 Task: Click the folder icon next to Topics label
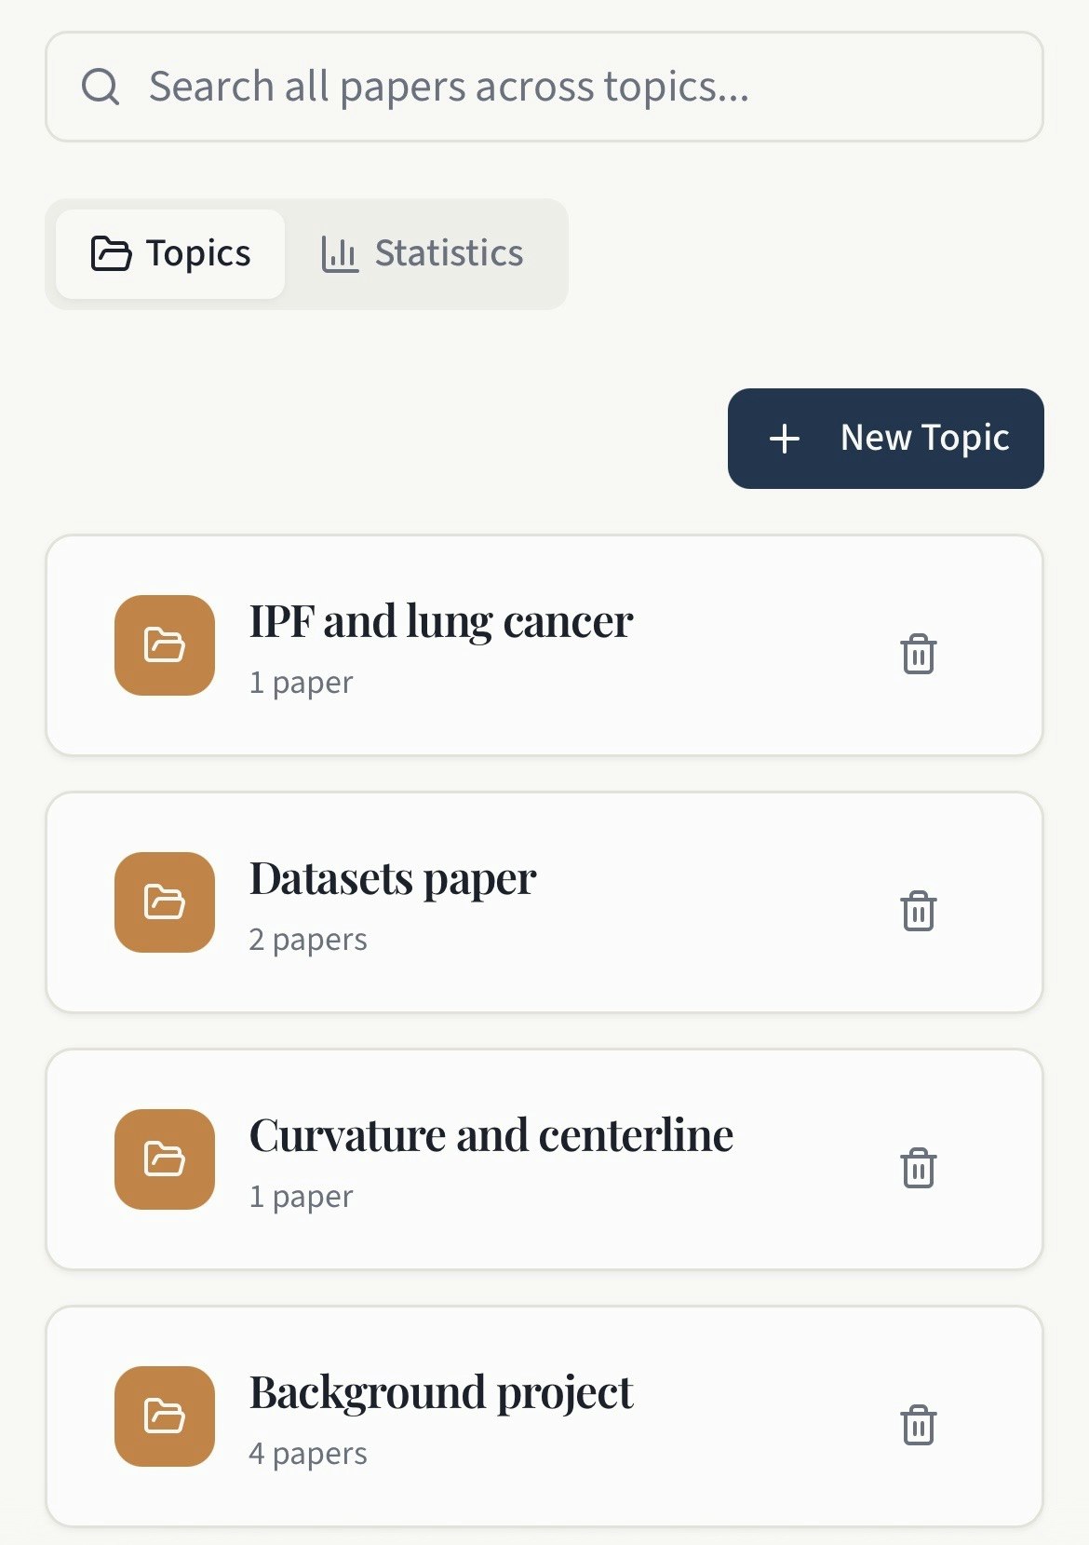[x=114, y=252]
